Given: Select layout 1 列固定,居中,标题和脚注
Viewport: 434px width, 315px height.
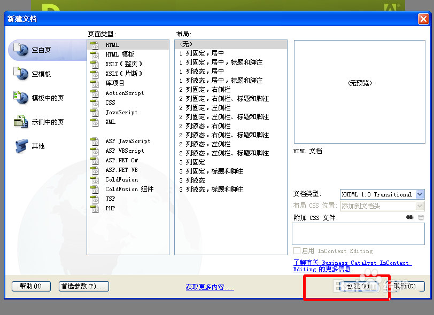Looking at the screenshot, I should pyautogui.click(x=231, y=62).
